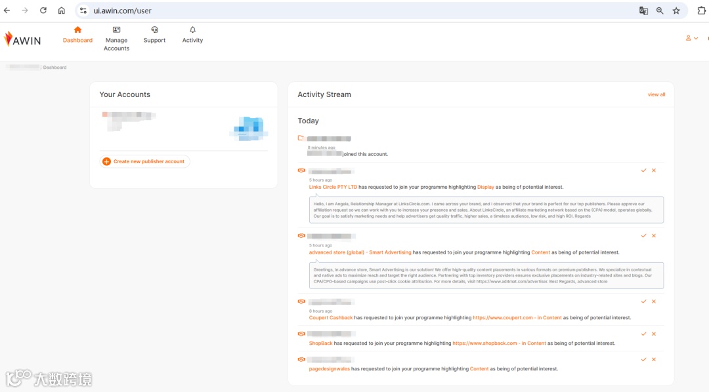Open the blurred account thumbnail image
Screen dimensions: 709x392
(249, 128)
